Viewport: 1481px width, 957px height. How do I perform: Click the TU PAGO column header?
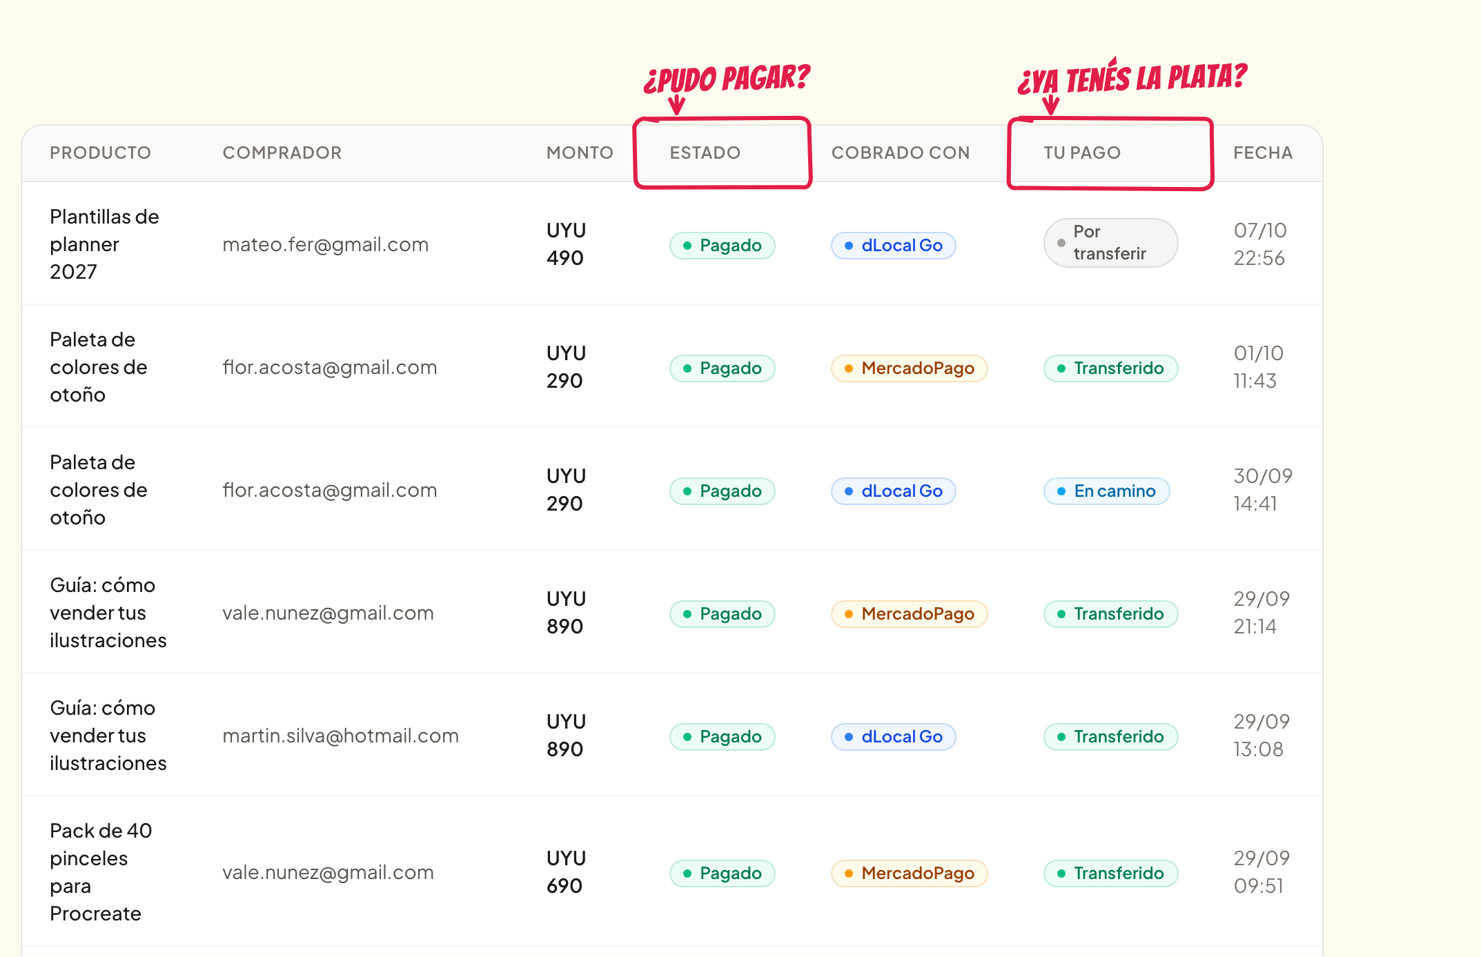[x=1081, y=152]
